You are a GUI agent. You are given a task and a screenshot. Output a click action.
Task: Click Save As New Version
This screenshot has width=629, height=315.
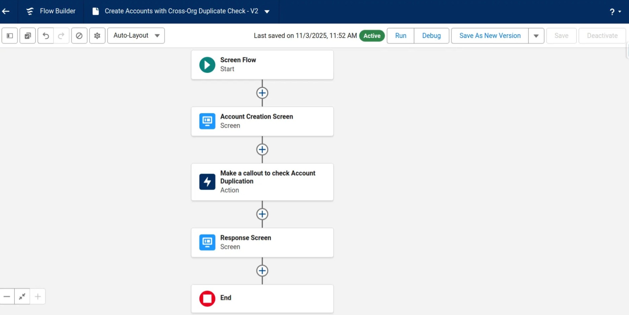pyautogui.click(x=490, y=36)
